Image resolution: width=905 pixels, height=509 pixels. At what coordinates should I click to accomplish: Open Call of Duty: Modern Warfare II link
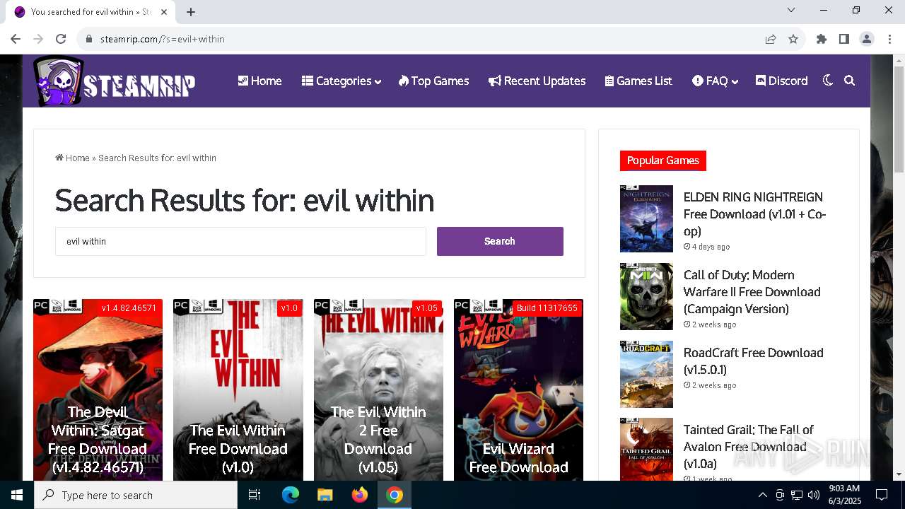pos(752,291)
